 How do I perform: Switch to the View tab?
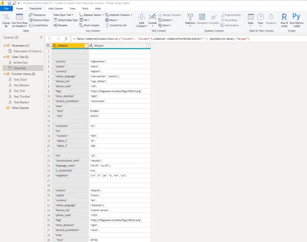click(x=73, y=8)
